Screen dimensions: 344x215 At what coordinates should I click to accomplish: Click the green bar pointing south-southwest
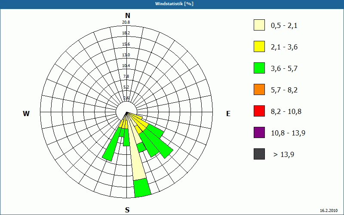pyautogui.click(x=112, y=144)
